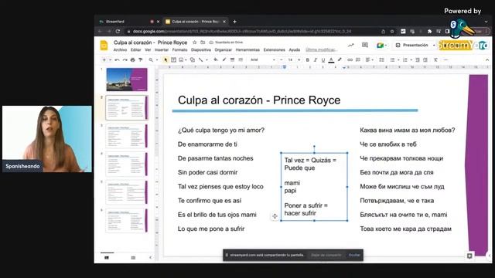Click the line spacing icon
This screenshot has width=495, height=278.
click(x=381, y=60)
